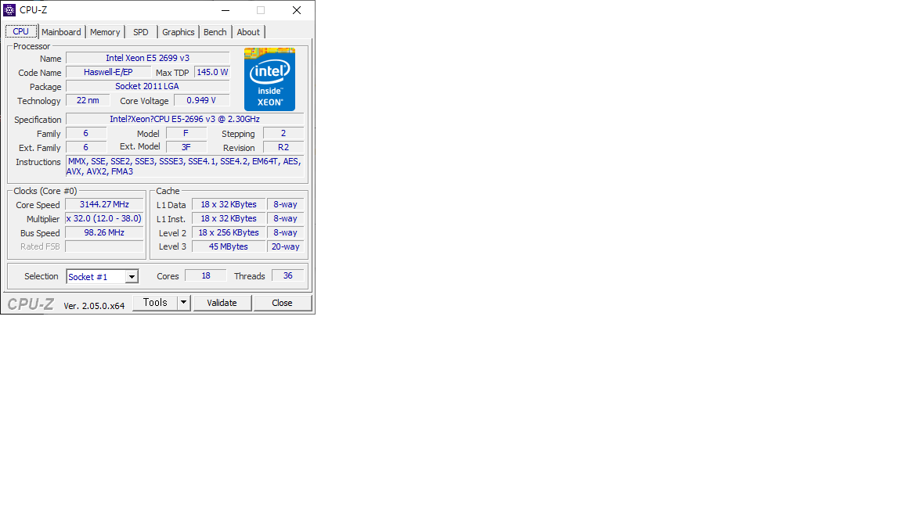Minimize the CPU-Z window
Viewport: 902px width, 507px height.
click(225, 10)
